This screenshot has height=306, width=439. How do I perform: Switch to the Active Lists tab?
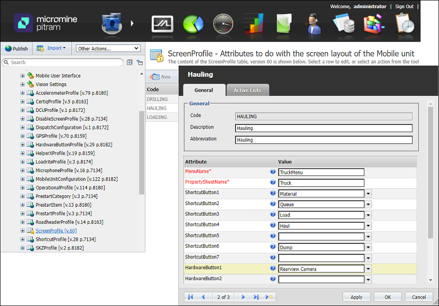(247, 90)
